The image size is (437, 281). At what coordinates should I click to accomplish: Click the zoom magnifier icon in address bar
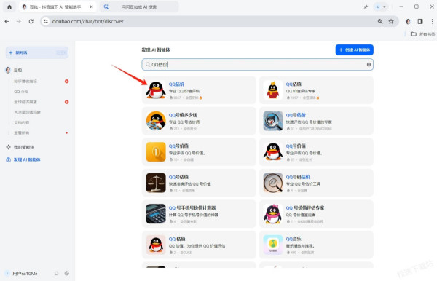(380, 21)
